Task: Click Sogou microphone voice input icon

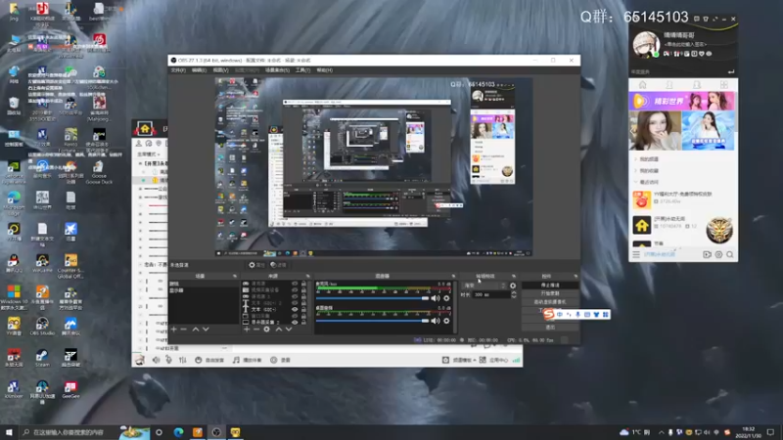Action: pyautogui.click(x=577, y=314)
